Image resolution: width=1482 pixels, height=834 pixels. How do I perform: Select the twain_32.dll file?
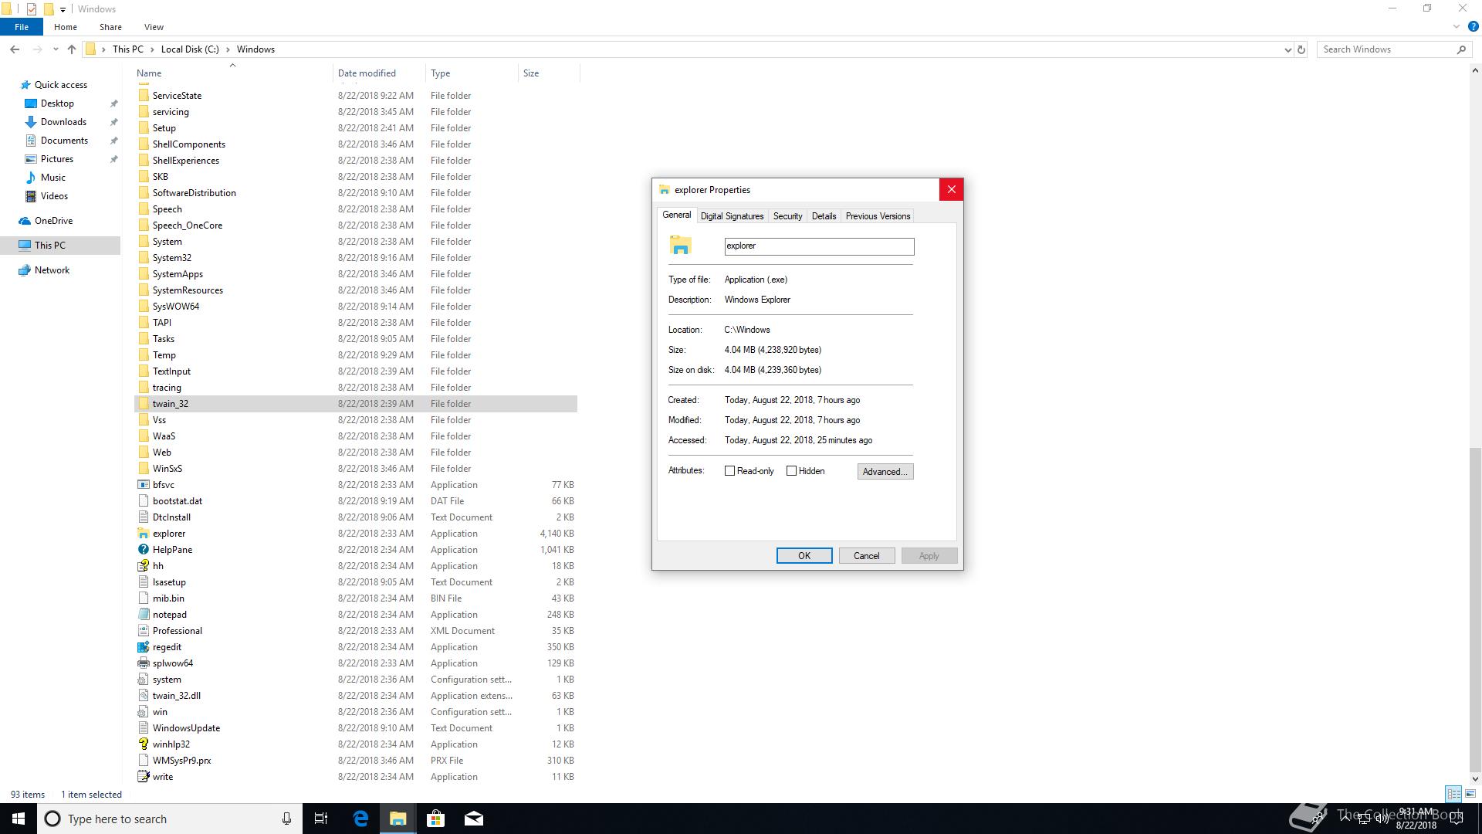[x=356, y=696]
